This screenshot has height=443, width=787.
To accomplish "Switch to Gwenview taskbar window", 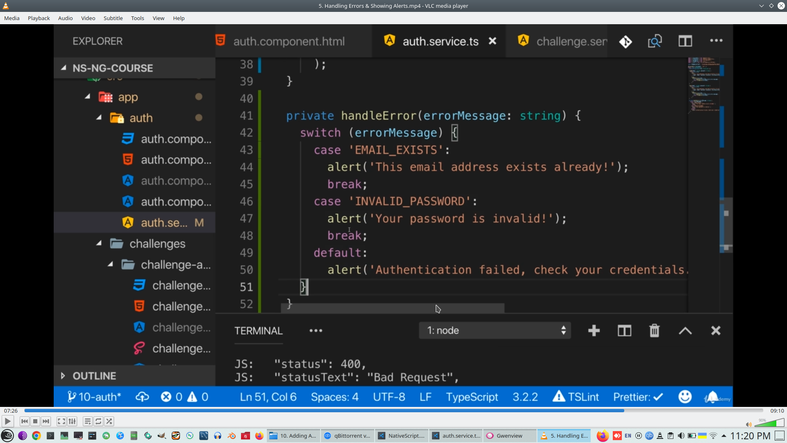I will pyautogui.click(x=510, y=436).
